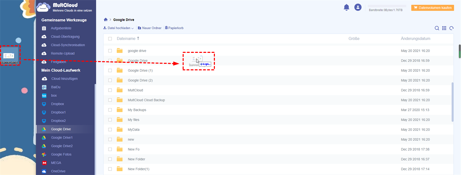Click the Remote-Upload icon

(44, 54)
